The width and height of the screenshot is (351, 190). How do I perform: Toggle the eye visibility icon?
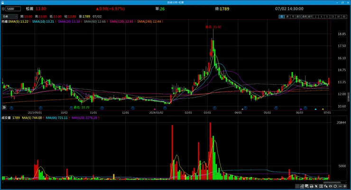click(331, 186)
